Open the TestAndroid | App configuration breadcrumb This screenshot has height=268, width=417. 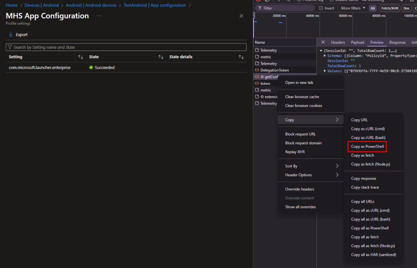coord(154,5)
